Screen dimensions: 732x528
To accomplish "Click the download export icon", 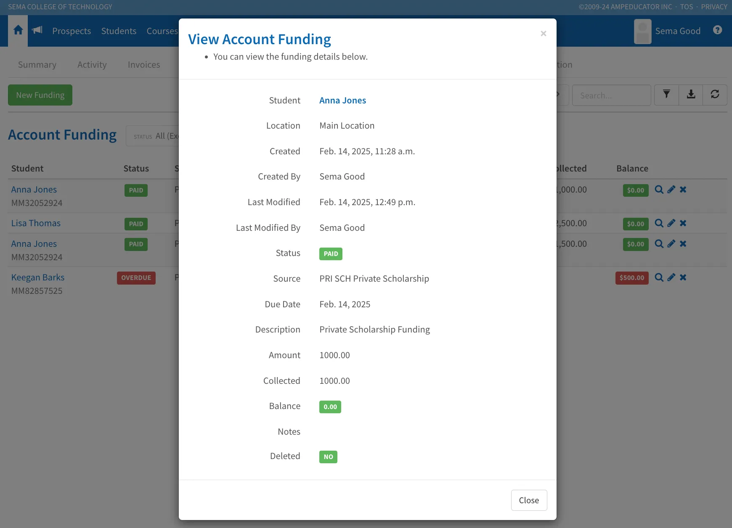I will point(691,95).
